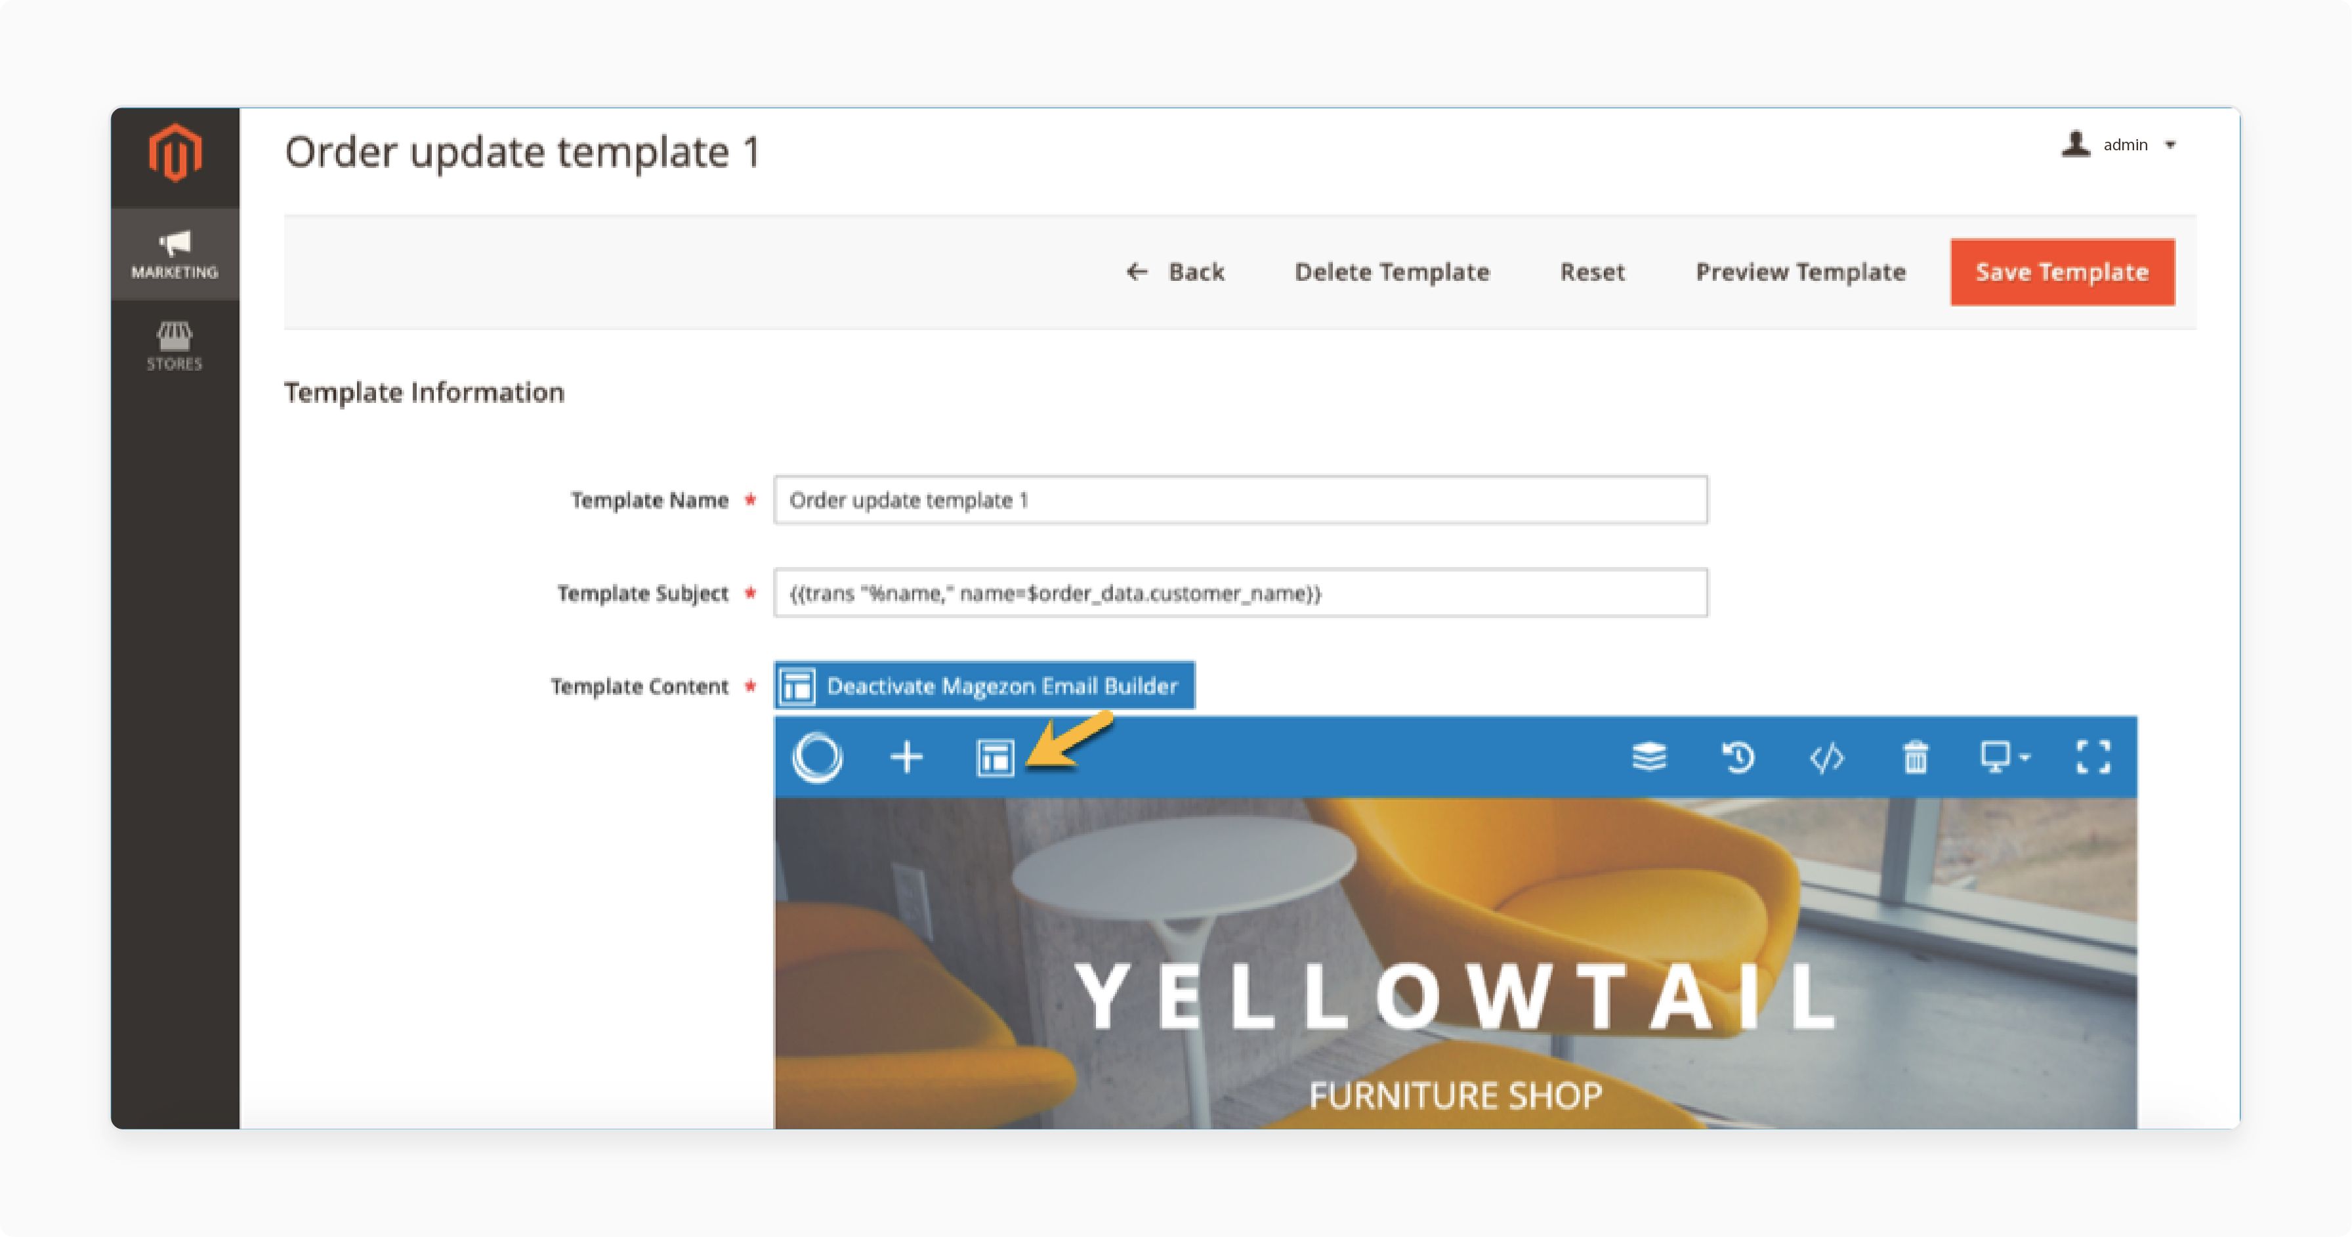Click Delete Template button
The height and width of the screenshot is (1237, 2352).
click(x=1391, y=272)
